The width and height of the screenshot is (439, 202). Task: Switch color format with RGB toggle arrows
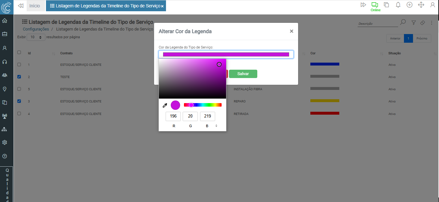(216, 126)
